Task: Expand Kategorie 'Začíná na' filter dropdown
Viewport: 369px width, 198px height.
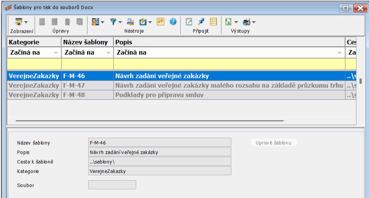Action: click(56, 53)
